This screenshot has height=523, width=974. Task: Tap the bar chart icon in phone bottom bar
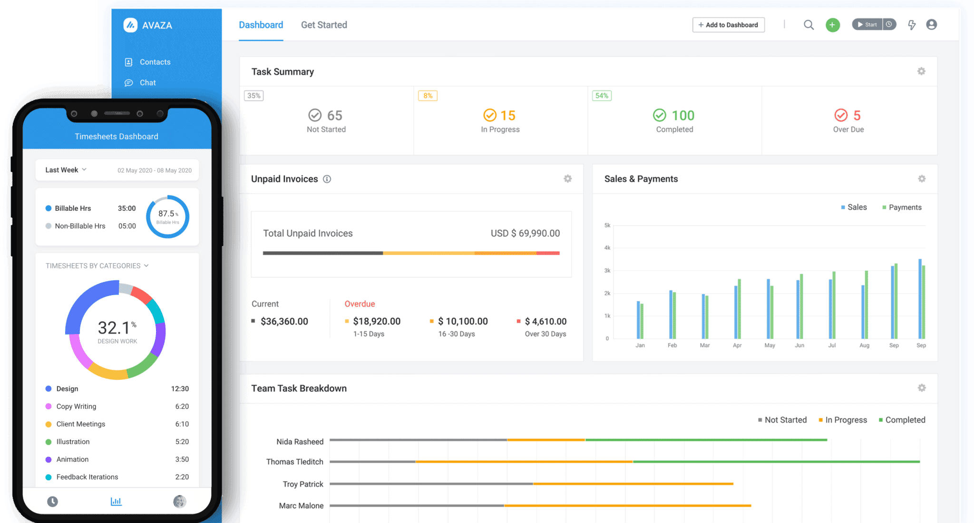116,501
